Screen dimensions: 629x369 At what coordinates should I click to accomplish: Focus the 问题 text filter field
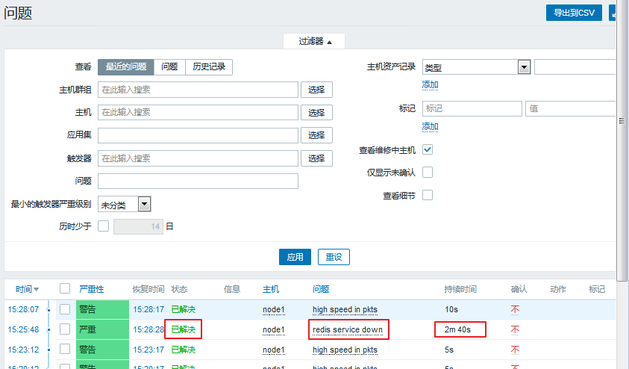(198, 181)
